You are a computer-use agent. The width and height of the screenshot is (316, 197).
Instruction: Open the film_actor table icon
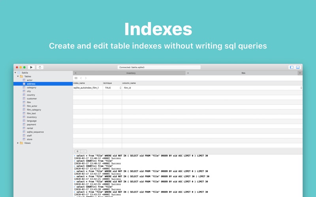point(24,106)
